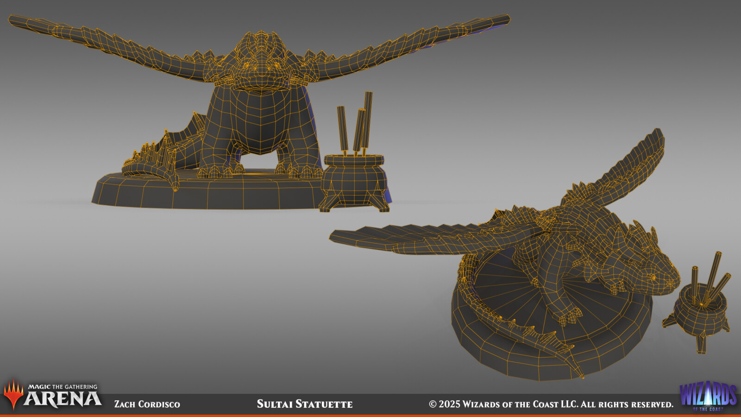
Task: Click the '© 2025 Wizards of the Coast LLC' copyright text
Action: [551, 404]
